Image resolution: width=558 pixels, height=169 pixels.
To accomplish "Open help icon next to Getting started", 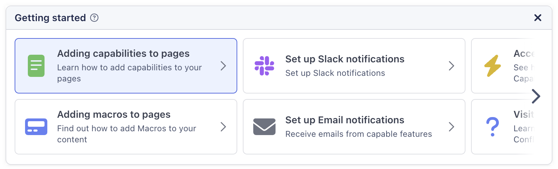I will click(94, 18).
